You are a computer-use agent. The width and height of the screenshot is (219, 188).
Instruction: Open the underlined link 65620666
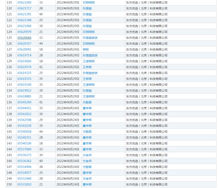click(x=24, y=38)
